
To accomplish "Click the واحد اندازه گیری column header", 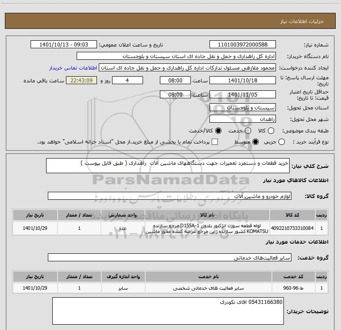I will (x=123, y=276).
